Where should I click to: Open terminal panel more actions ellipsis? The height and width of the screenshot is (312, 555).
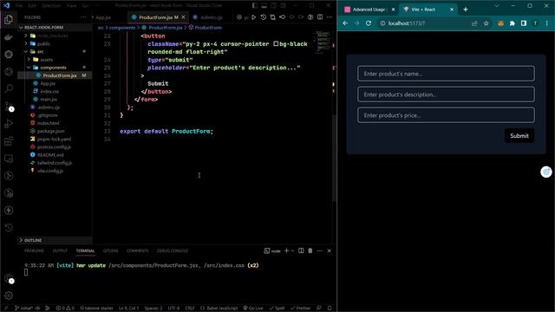[320, 250]
